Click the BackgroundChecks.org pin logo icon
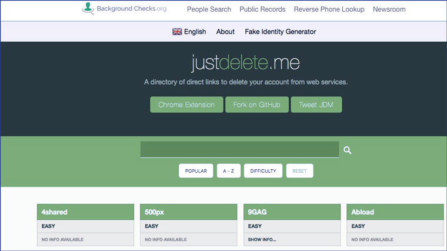This screenshot has width=447, height=251. [88, 8]
